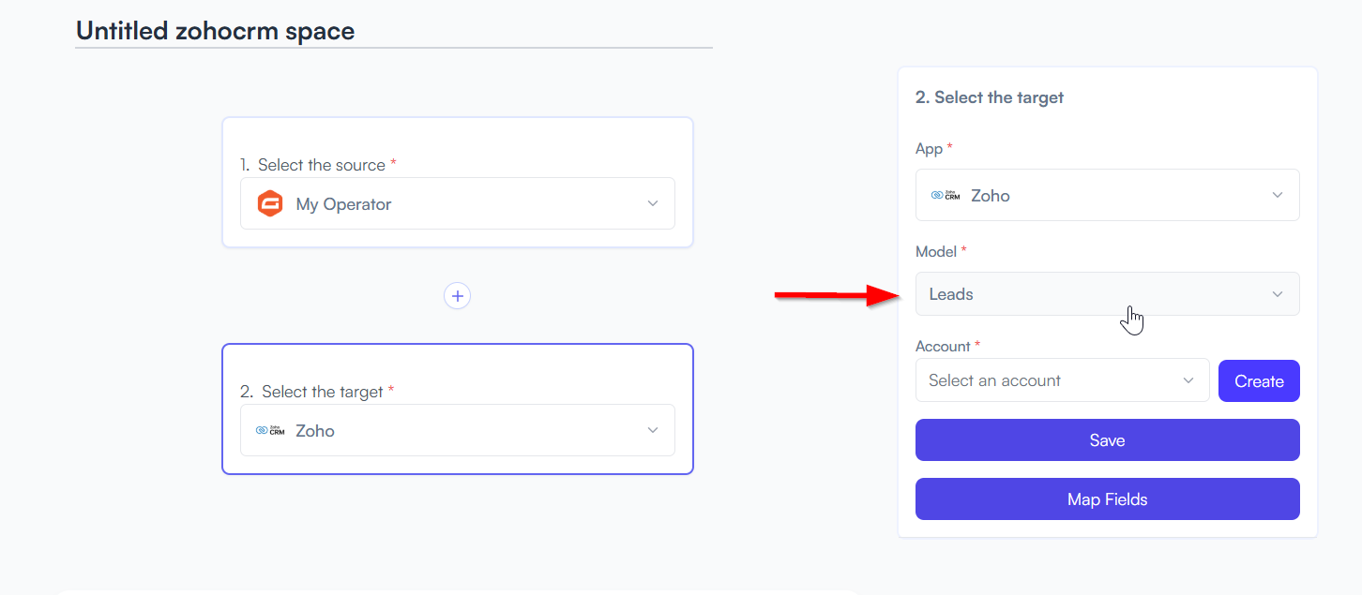Click the Create account button

[1259, 381]
